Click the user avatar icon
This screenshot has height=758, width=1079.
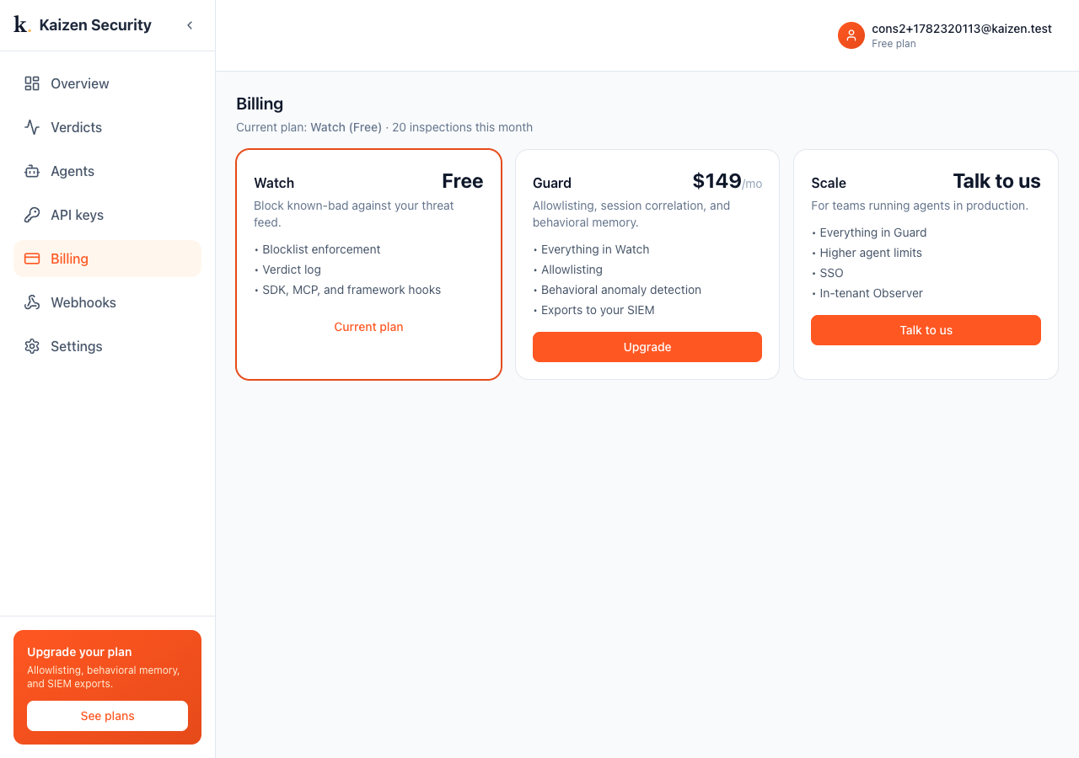[851, 35]
